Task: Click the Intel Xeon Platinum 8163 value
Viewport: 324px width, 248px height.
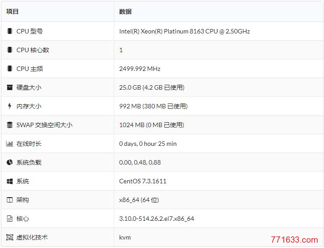Action: [x=184, y=31]
